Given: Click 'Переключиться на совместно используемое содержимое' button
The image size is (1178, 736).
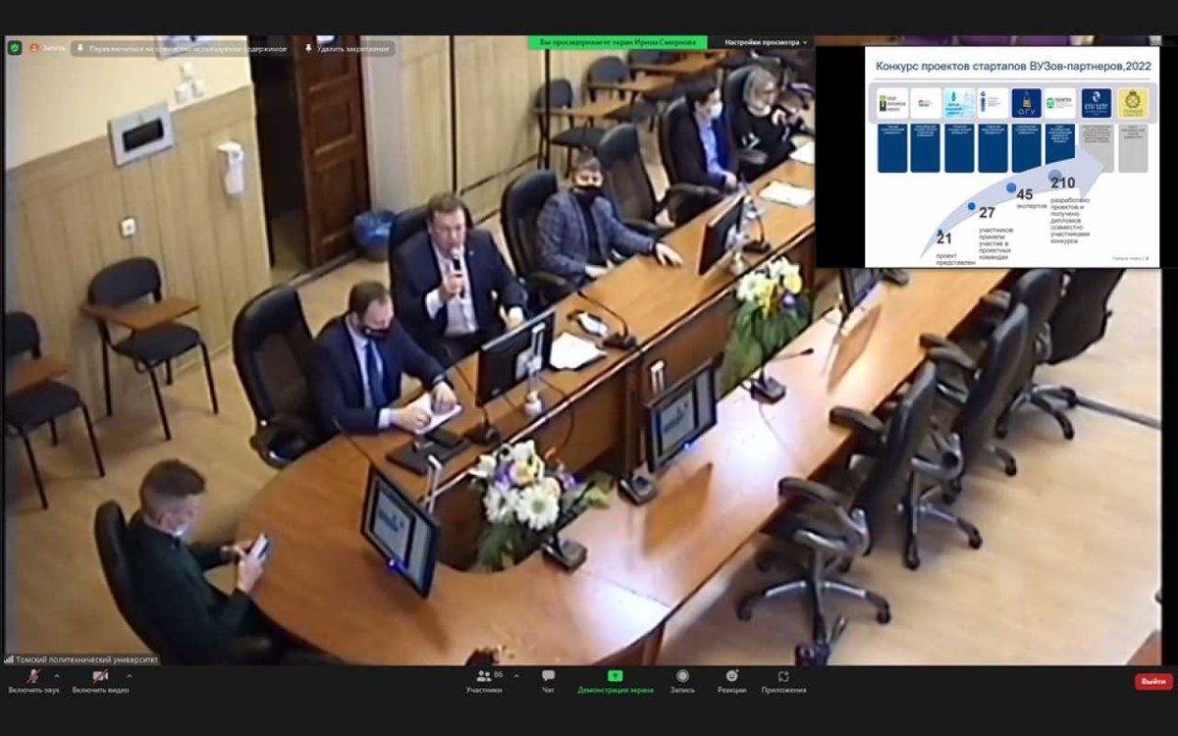Looking at the screenshot, I should click(x=182, y=47).
